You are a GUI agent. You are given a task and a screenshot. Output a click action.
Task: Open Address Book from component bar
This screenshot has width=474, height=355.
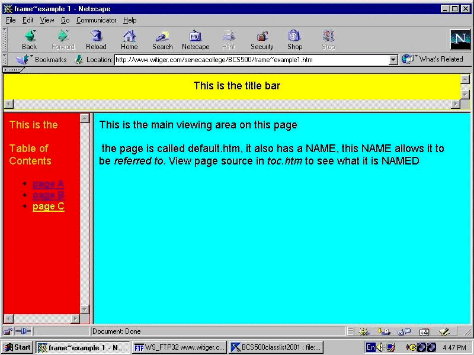[x=424, y=332]
